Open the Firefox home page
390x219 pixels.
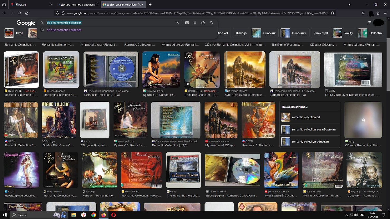27,13
